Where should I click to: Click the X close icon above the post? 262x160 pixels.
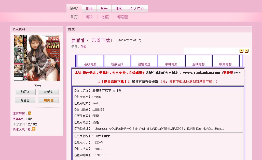[x=246, y=51]
